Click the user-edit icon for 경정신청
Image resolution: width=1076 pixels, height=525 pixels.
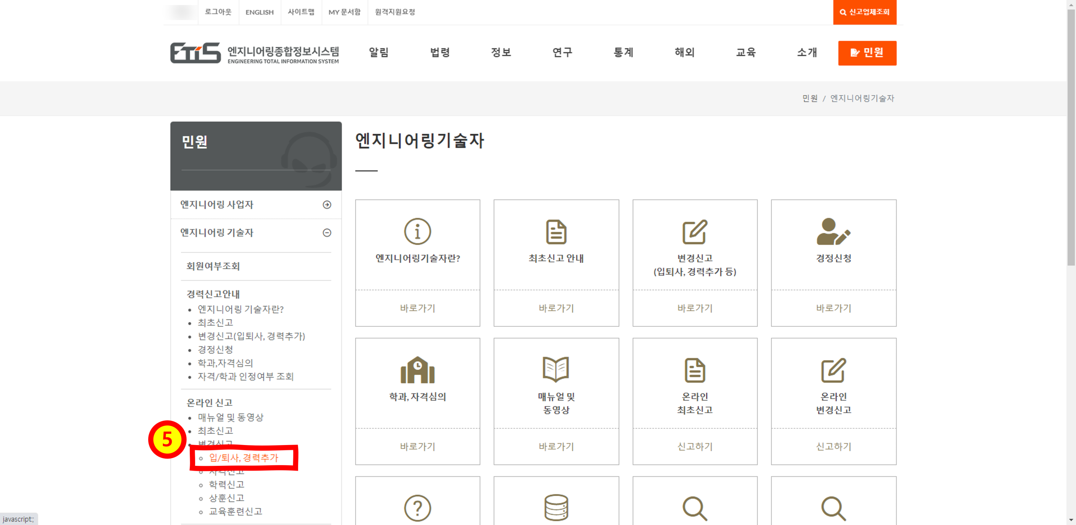point(833,231)
